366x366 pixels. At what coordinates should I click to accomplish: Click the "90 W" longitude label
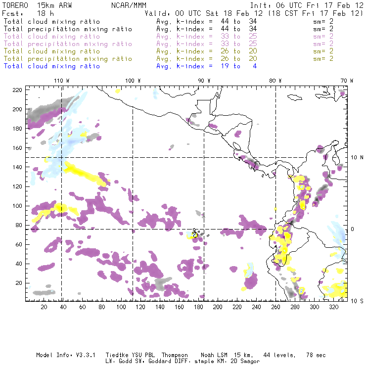coord(204,81)
